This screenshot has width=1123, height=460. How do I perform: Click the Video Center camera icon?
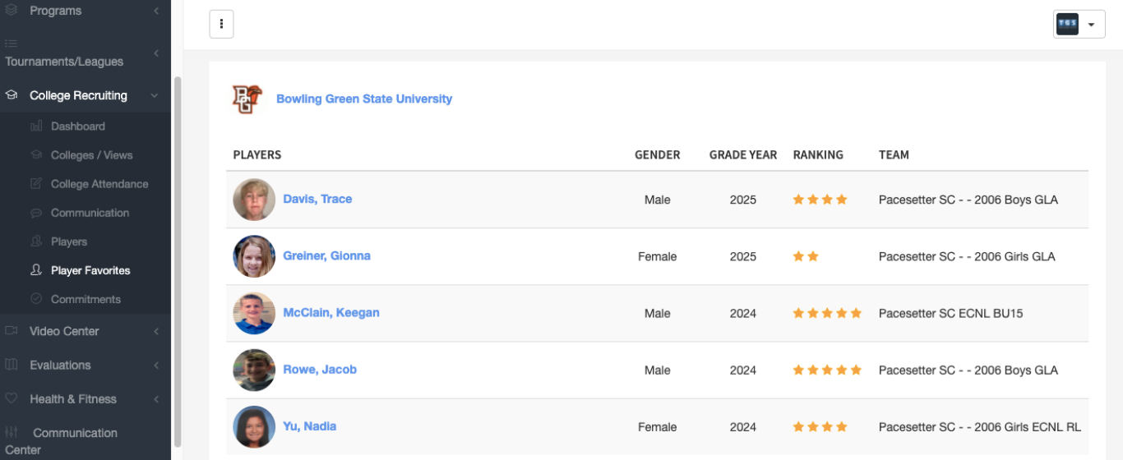pyautogui.click(x=12, y=331)
